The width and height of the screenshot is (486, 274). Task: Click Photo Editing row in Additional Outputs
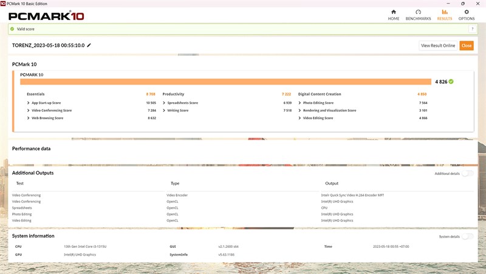(x=22, y=214)
